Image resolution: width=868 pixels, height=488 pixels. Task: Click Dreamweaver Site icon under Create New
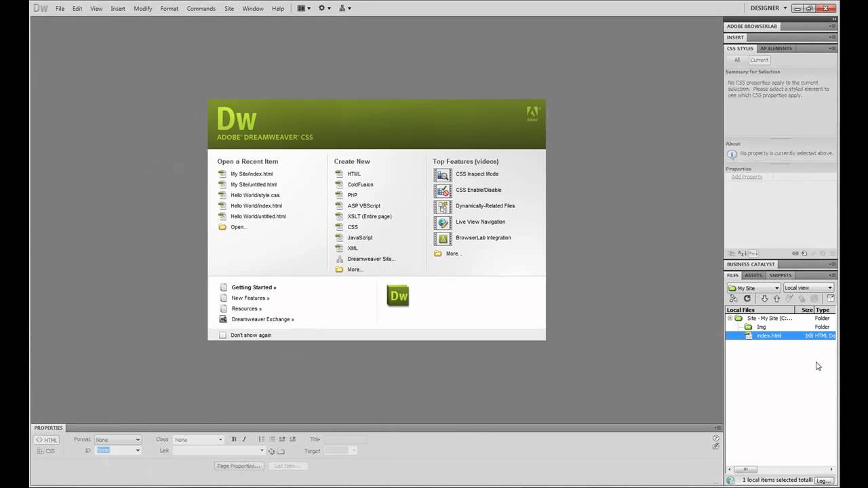coord(339,259)
